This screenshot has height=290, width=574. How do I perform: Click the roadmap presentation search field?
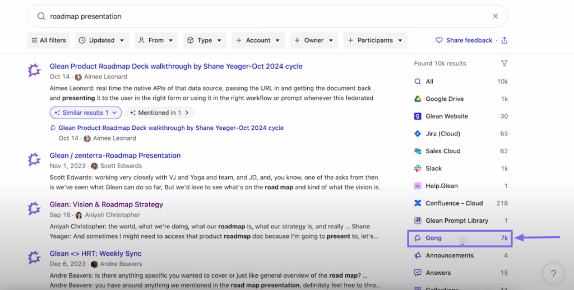click(x=267, y=16)
